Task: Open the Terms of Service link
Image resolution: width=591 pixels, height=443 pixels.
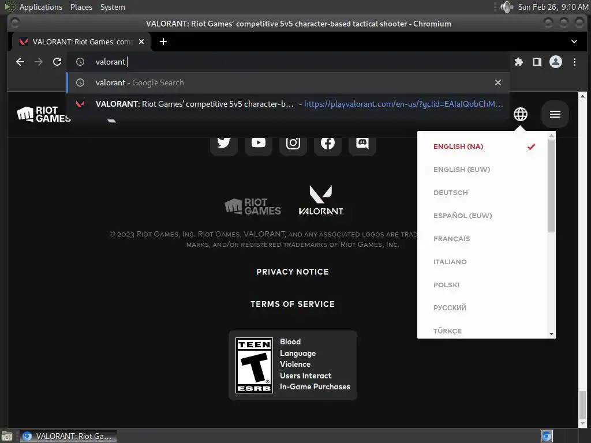Action: (293, 304)
